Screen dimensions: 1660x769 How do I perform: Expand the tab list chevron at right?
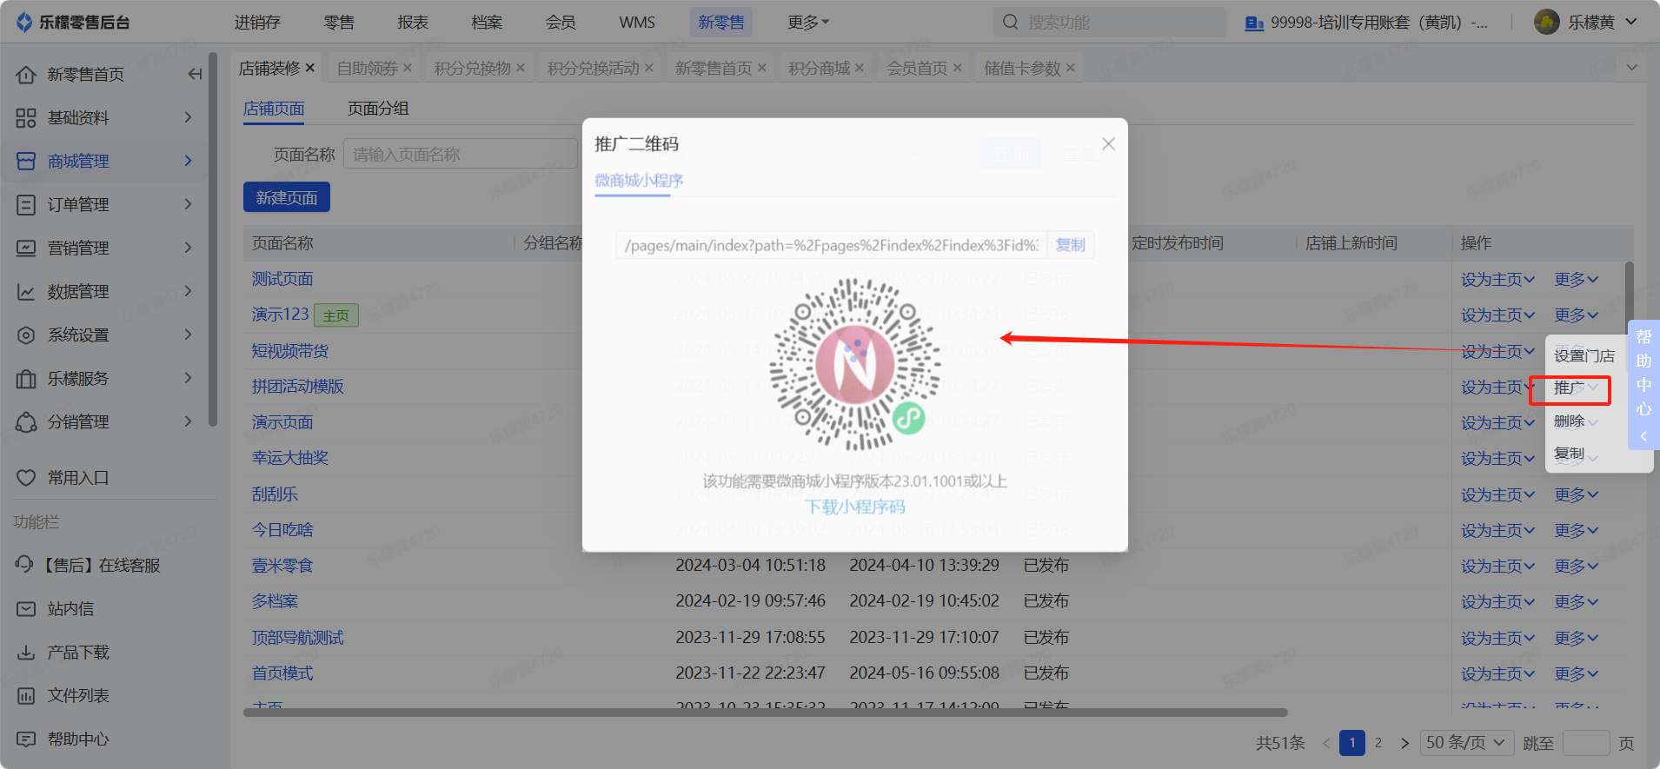pyautogui.click(x=1632, y=68)
